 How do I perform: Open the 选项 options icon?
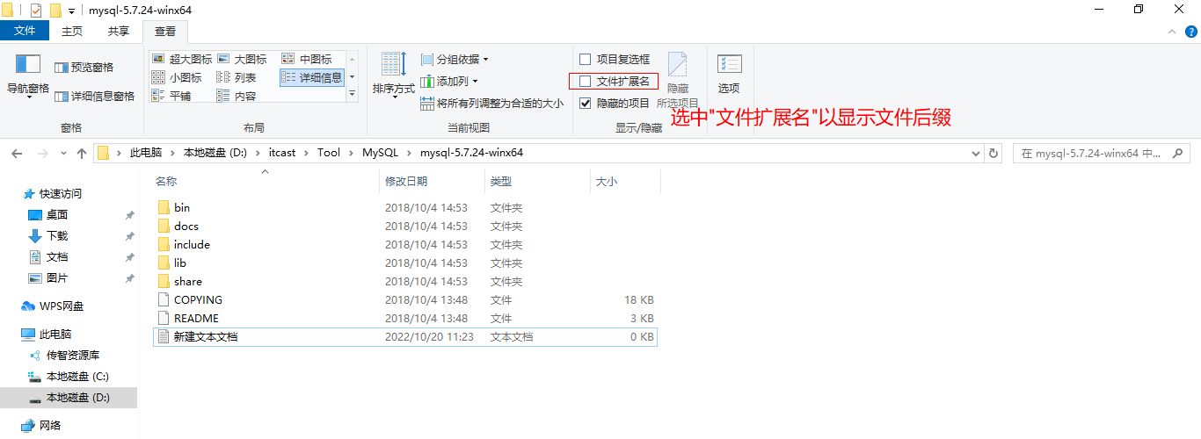click(729, 66)
